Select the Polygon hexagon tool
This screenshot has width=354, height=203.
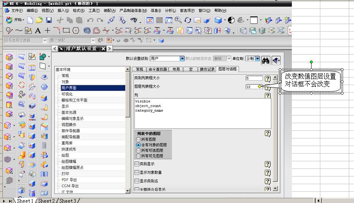[76, 30]
